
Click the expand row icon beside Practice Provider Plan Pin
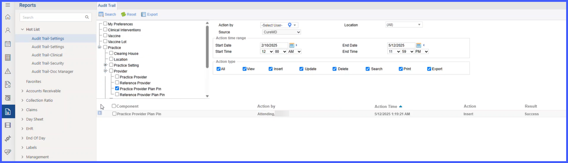click(100, 113)
